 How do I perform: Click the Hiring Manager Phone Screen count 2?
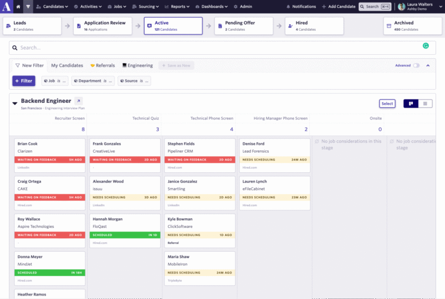click(306, 129)
